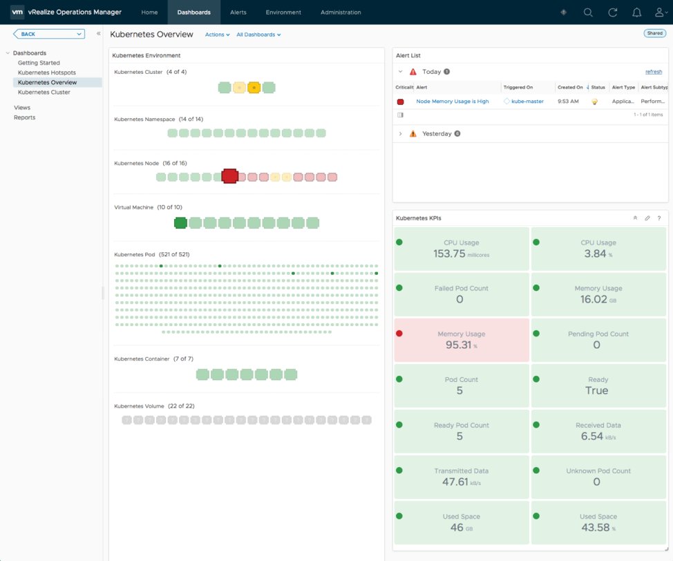Open the notifications bell icon

point(637,12)
